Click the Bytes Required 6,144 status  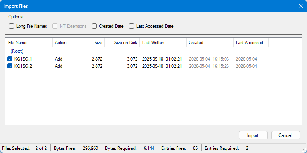pyautogui.click(x=130, y=148)
